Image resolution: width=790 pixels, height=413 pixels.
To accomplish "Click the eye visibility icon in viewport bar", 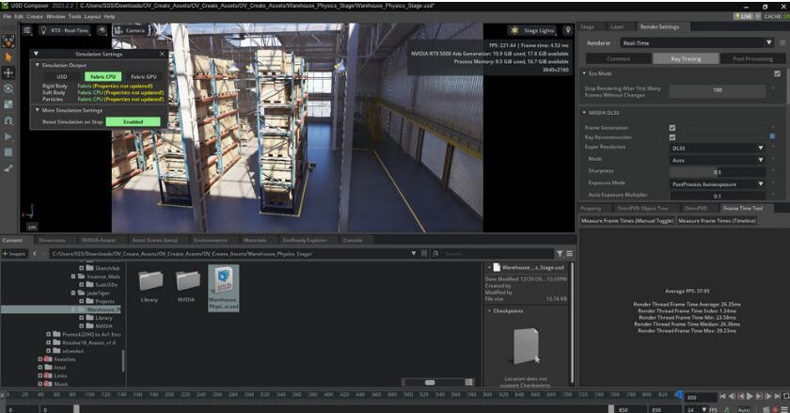I will coord(102,30).
